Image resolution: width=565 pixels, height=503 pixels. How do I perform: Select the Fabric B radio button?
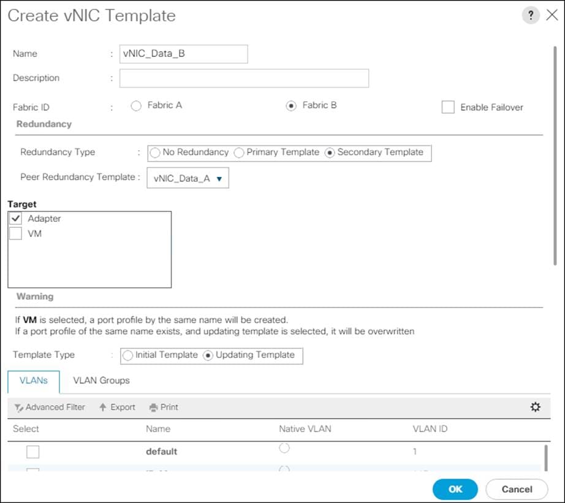(x=291, y=106)
